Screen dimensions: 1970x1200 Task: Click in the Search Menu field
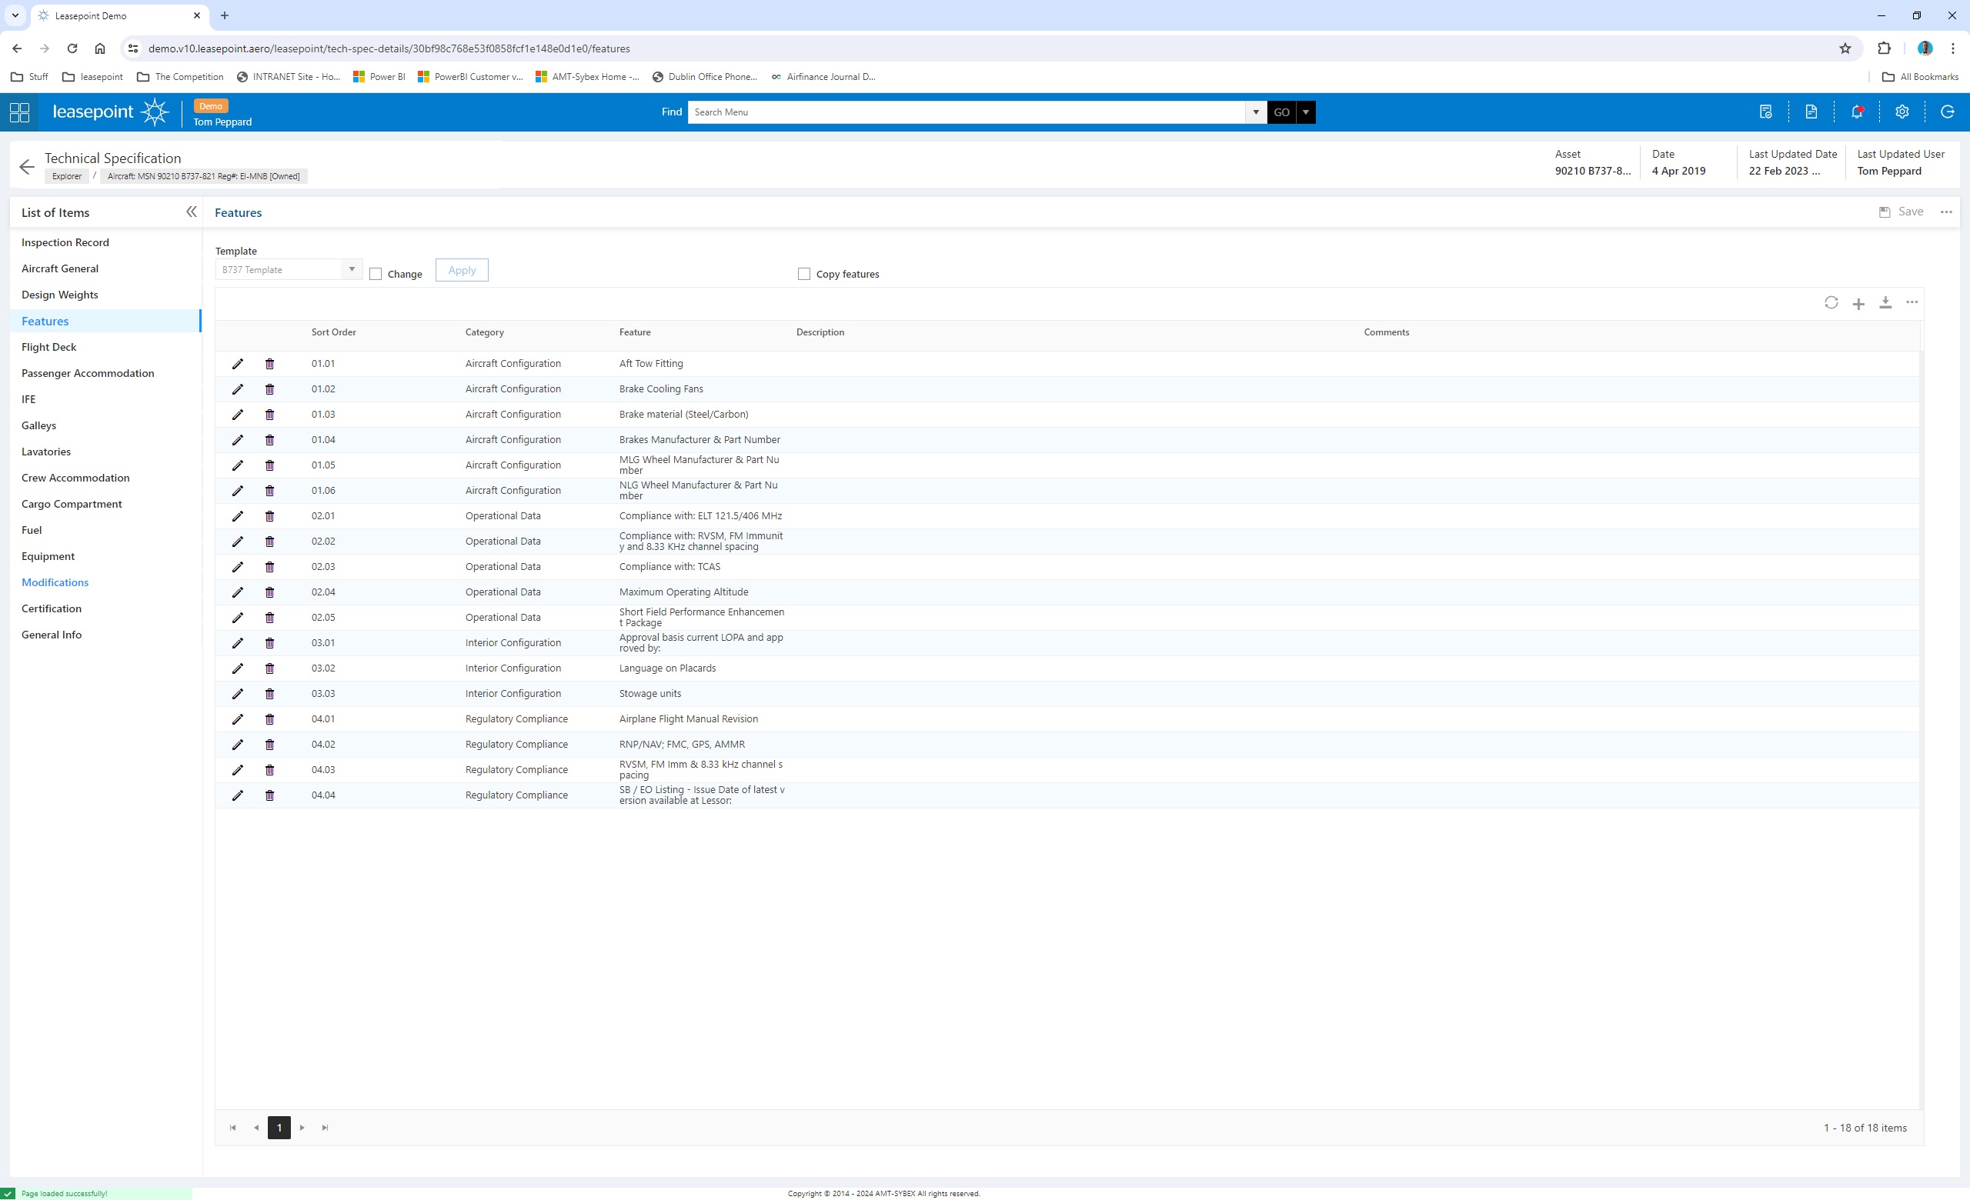(967, 112)
